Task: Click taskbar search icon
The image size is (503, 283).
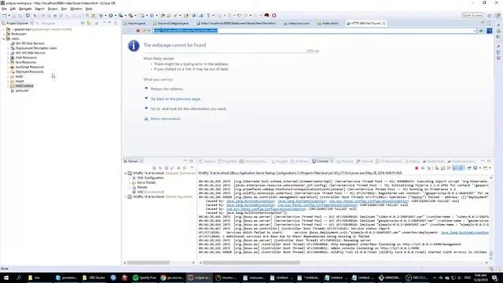Action: pos(19,277)
